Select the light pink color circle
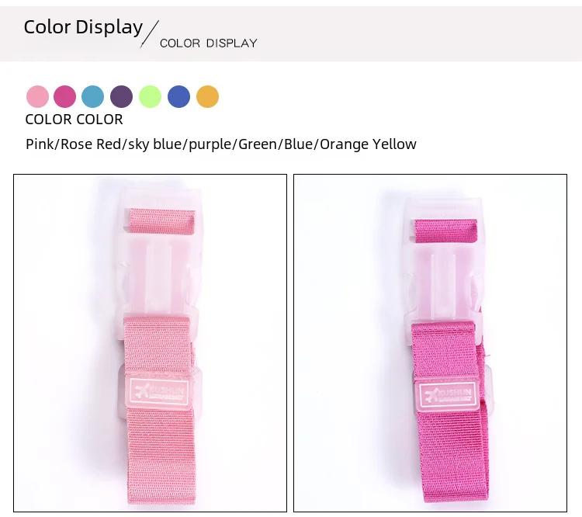Image resolution: width=582 pixels, height=517 pixels. 37,96
